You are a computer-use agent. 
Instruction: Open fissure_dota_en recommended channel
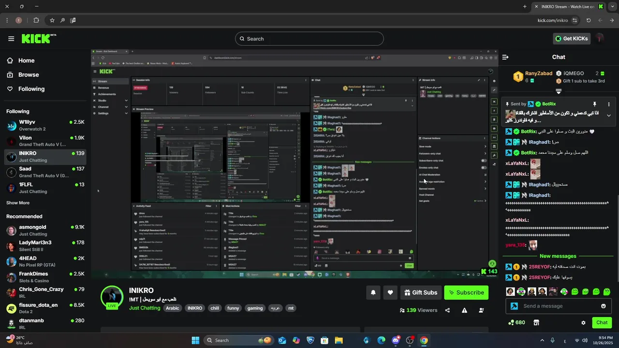(45, 308)
